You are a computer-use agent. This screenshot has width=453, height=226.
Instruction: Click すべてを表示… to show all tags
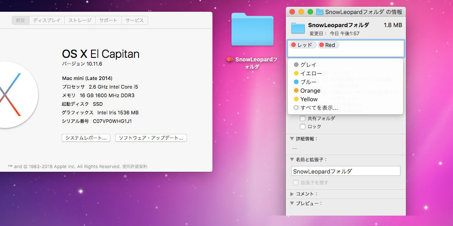[x=345, y=108]
